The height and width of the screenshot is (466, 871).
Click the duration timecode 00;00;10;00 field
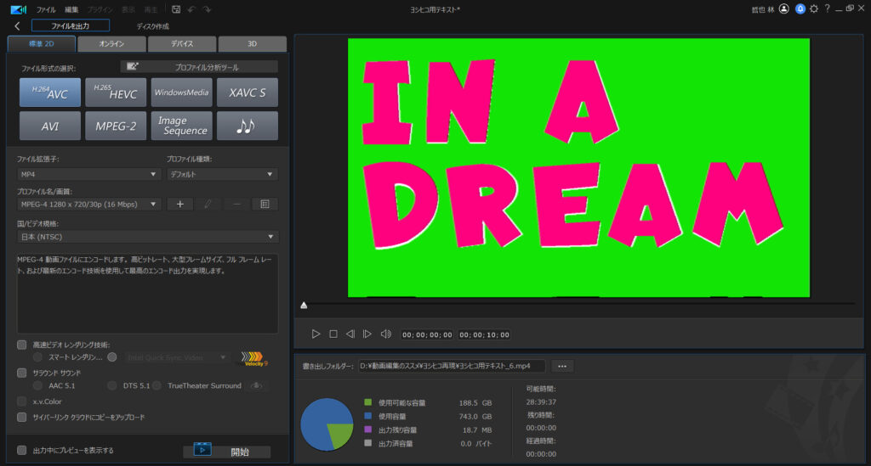[x=484, y=334]
